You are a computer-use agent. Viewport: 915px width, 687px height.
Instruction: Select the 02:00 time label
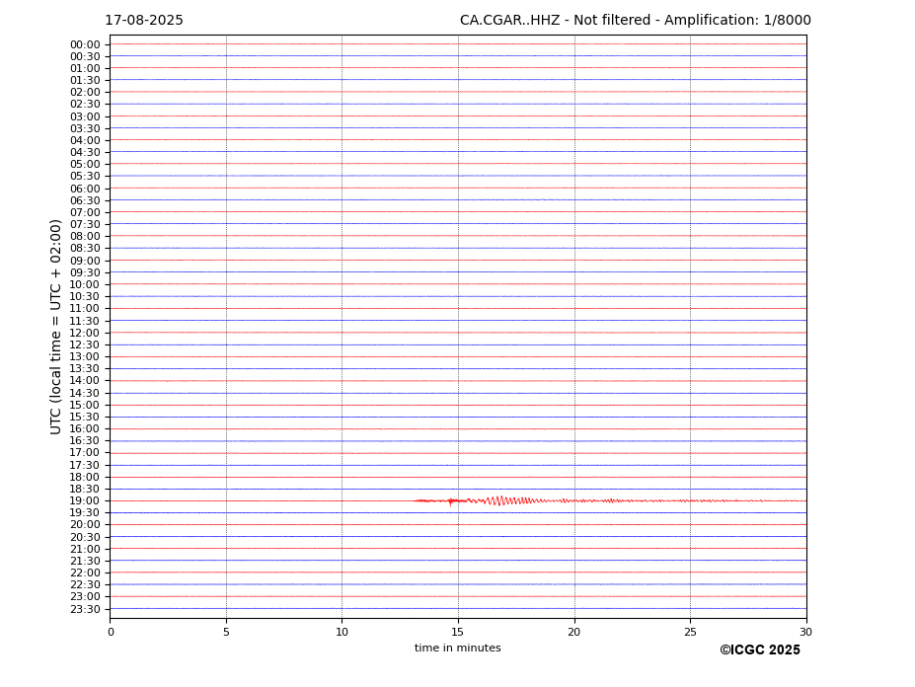point(85,93)
